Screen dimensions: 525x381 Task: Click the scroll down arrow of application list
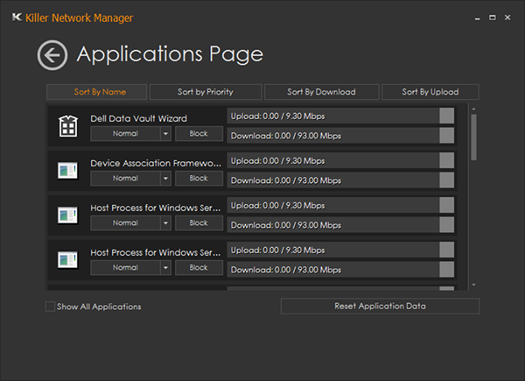[473, 285]
